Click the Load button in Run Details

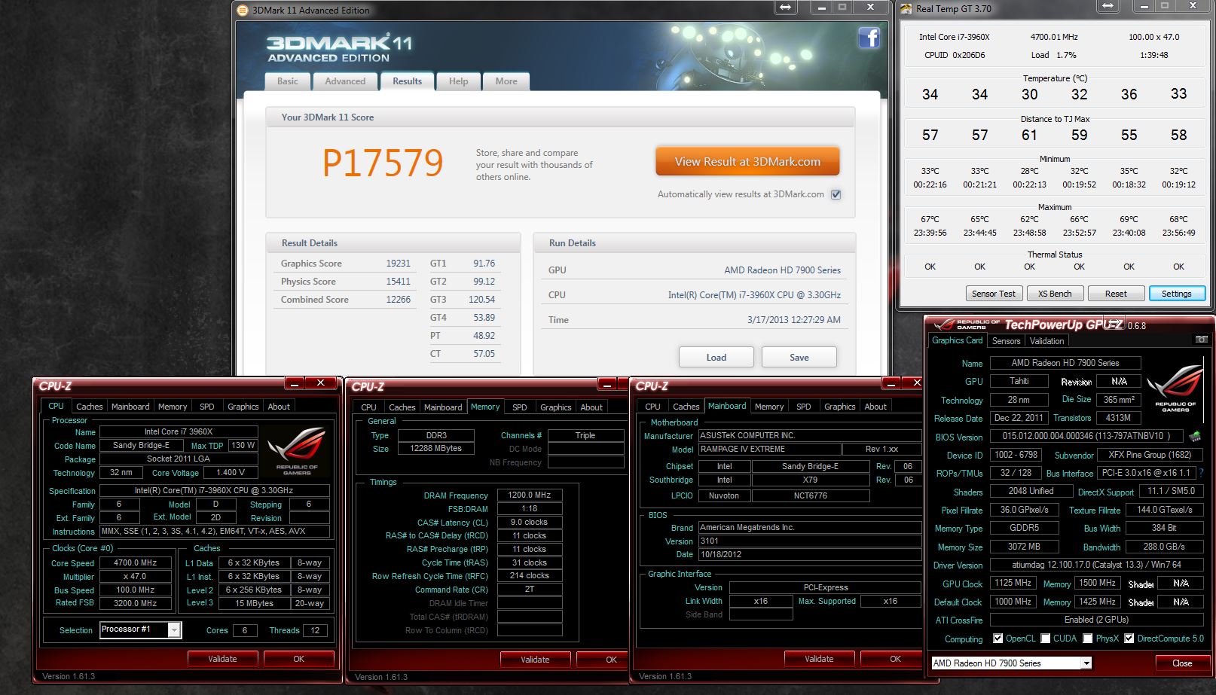pyautogui.click(x=716, y=358)
